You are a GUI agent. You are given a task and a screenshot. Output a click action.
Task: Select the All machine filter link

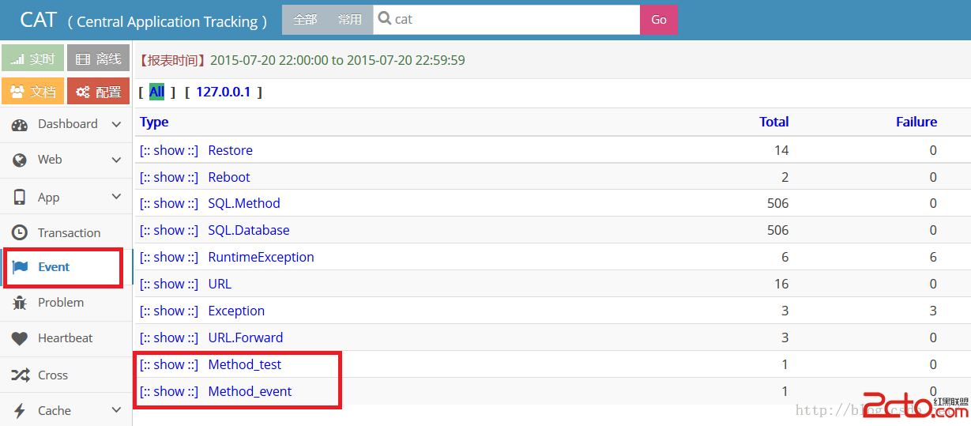point(156,92)
